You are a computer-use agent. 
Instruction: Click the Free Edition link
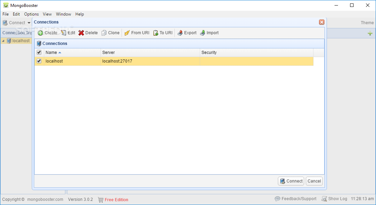pyautogui.click(x=116, y=200)
